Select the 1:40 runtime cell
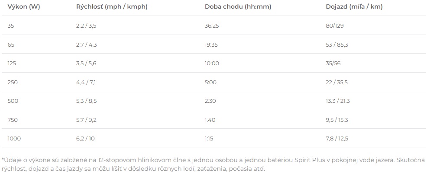Image resolution: width=427 pixels, height=172 pixels. 210,120
